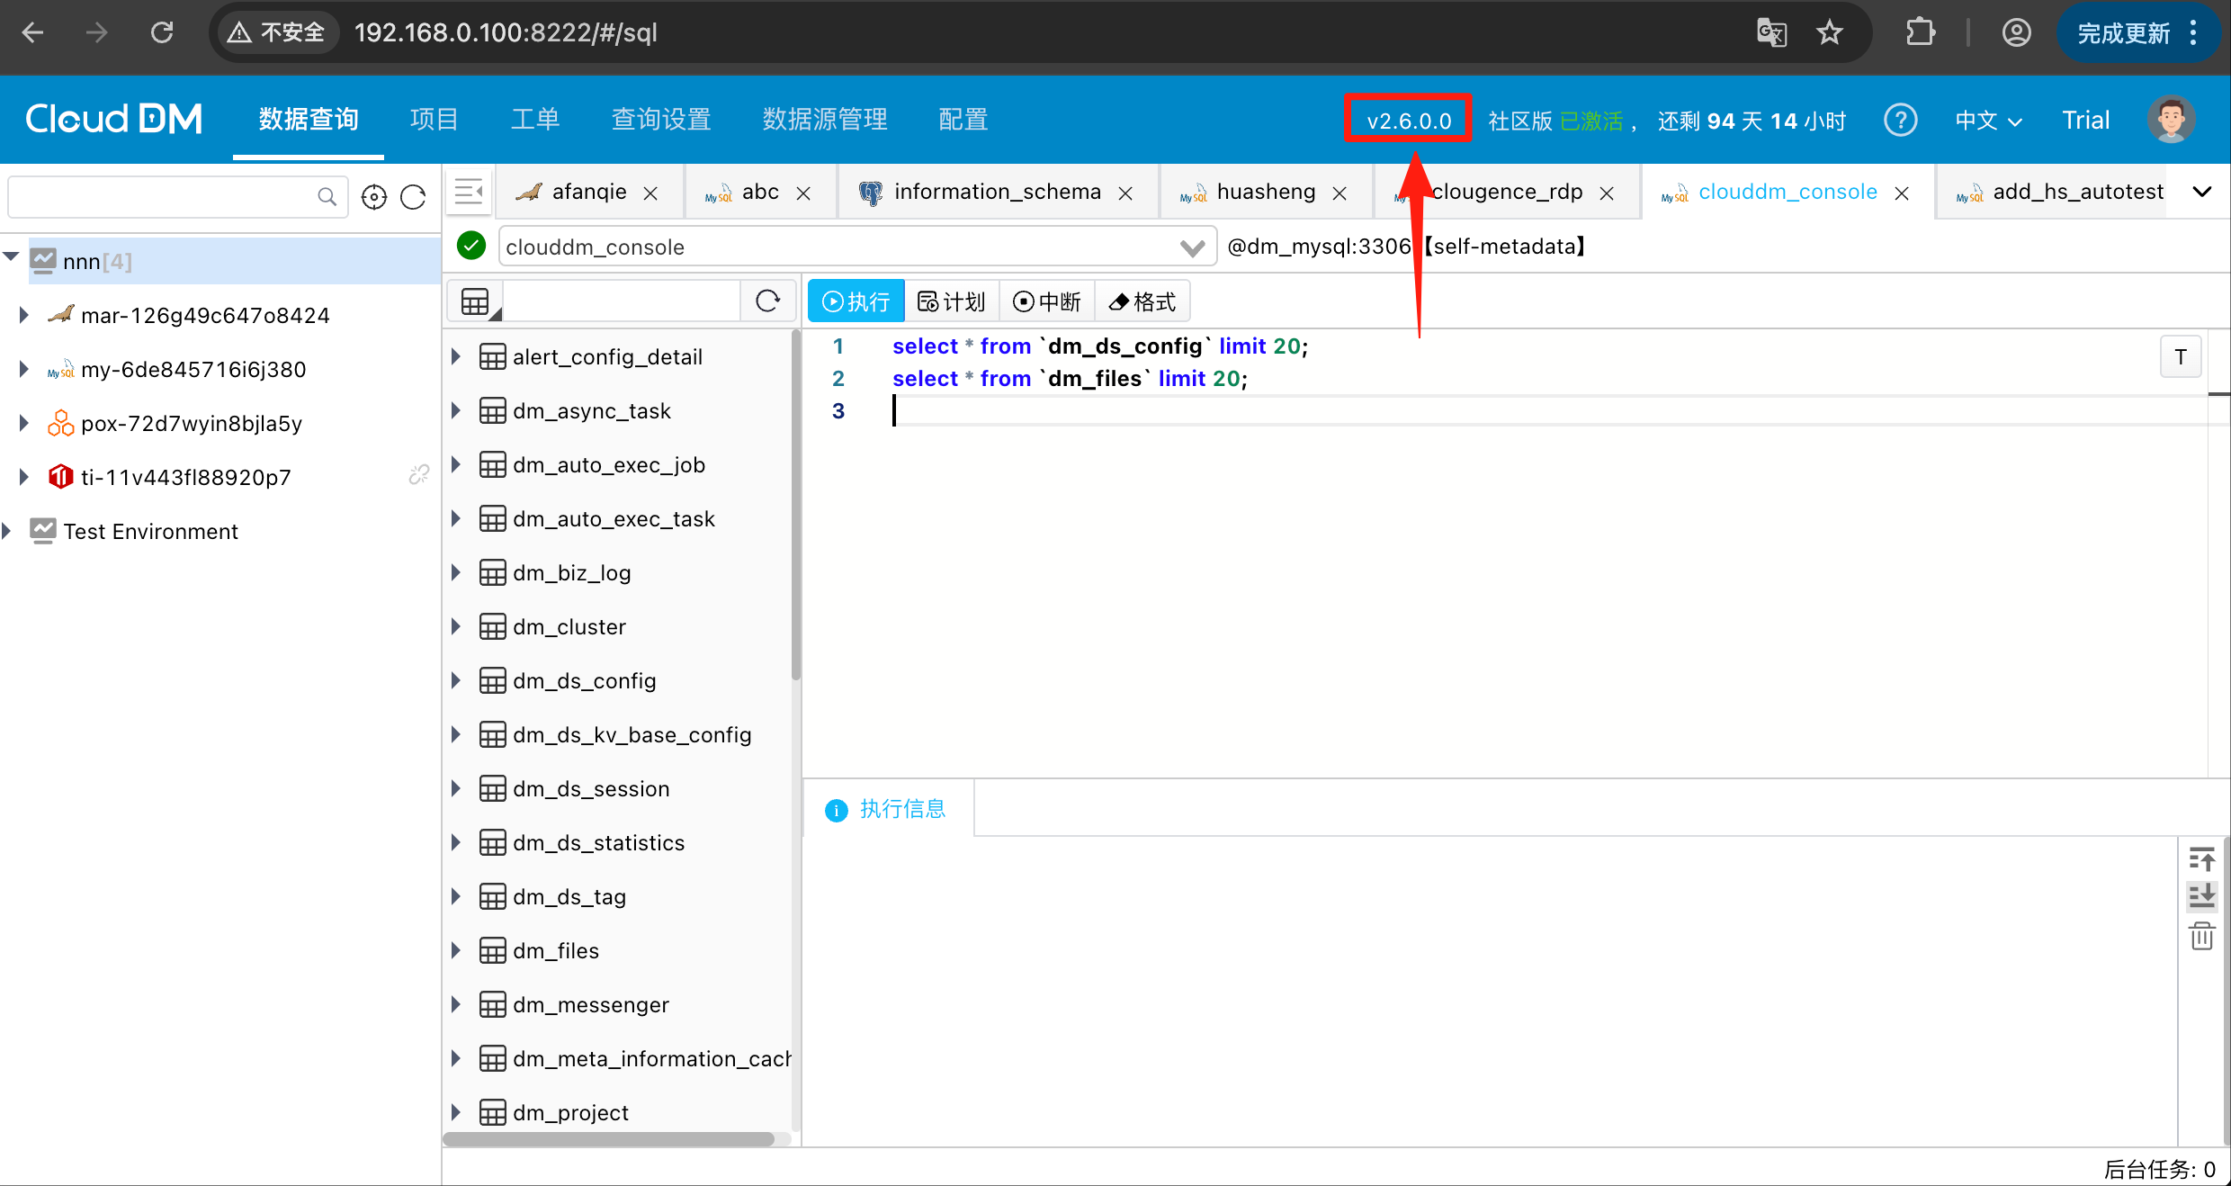Switch to the huasheng query tab

(1266, 192)
